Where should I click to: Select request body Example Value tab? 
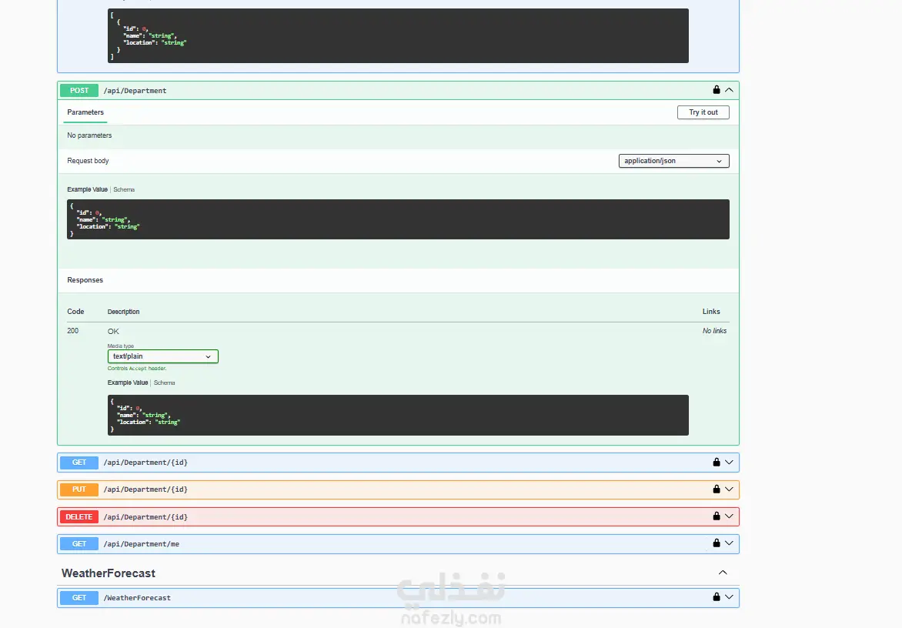coord(87,189)
